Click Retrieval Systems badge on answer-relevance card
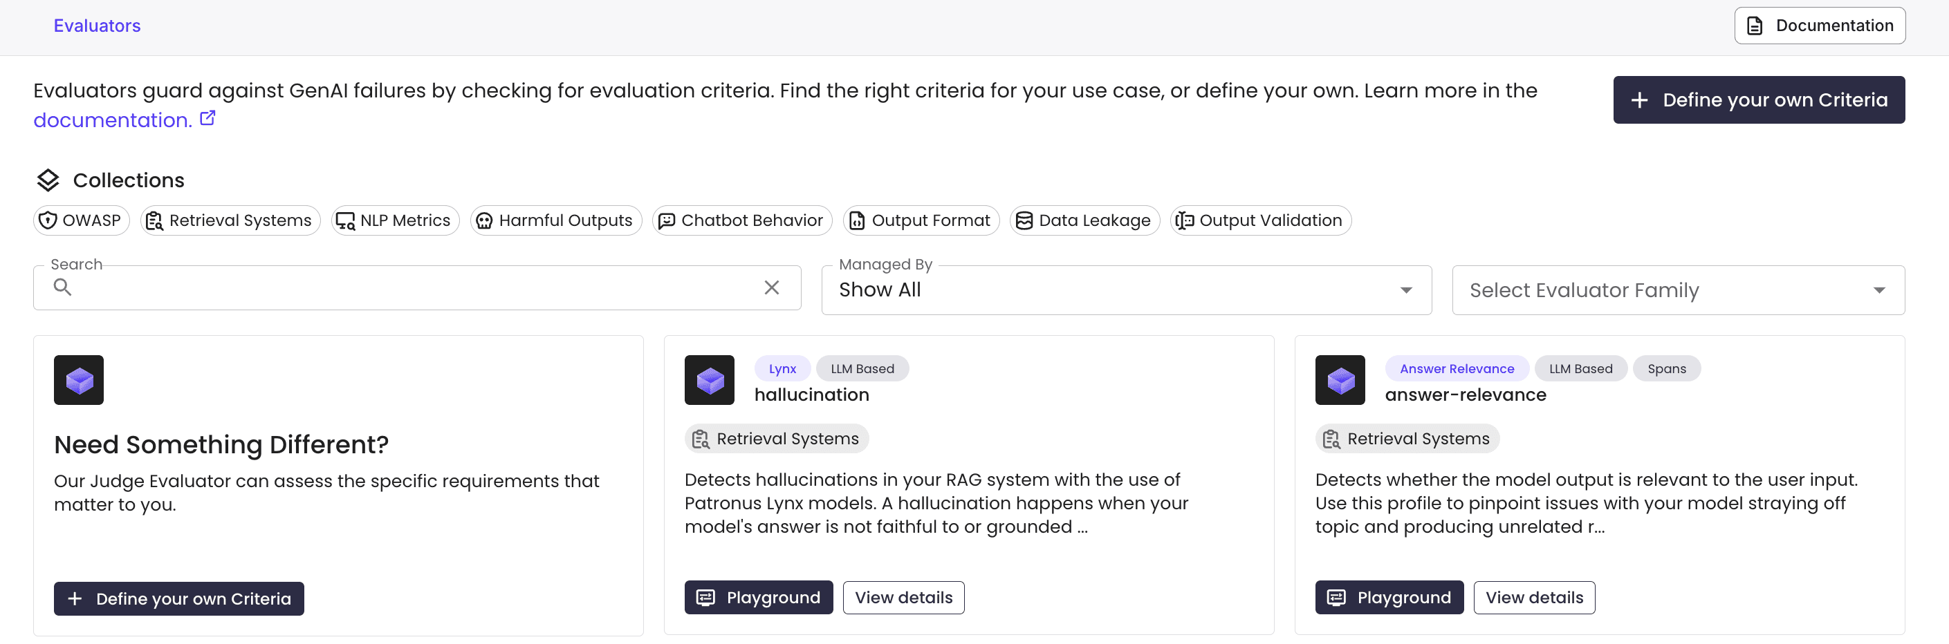Image resolution: width=1949 pixels, height=644 pixels. (1407, 439)
